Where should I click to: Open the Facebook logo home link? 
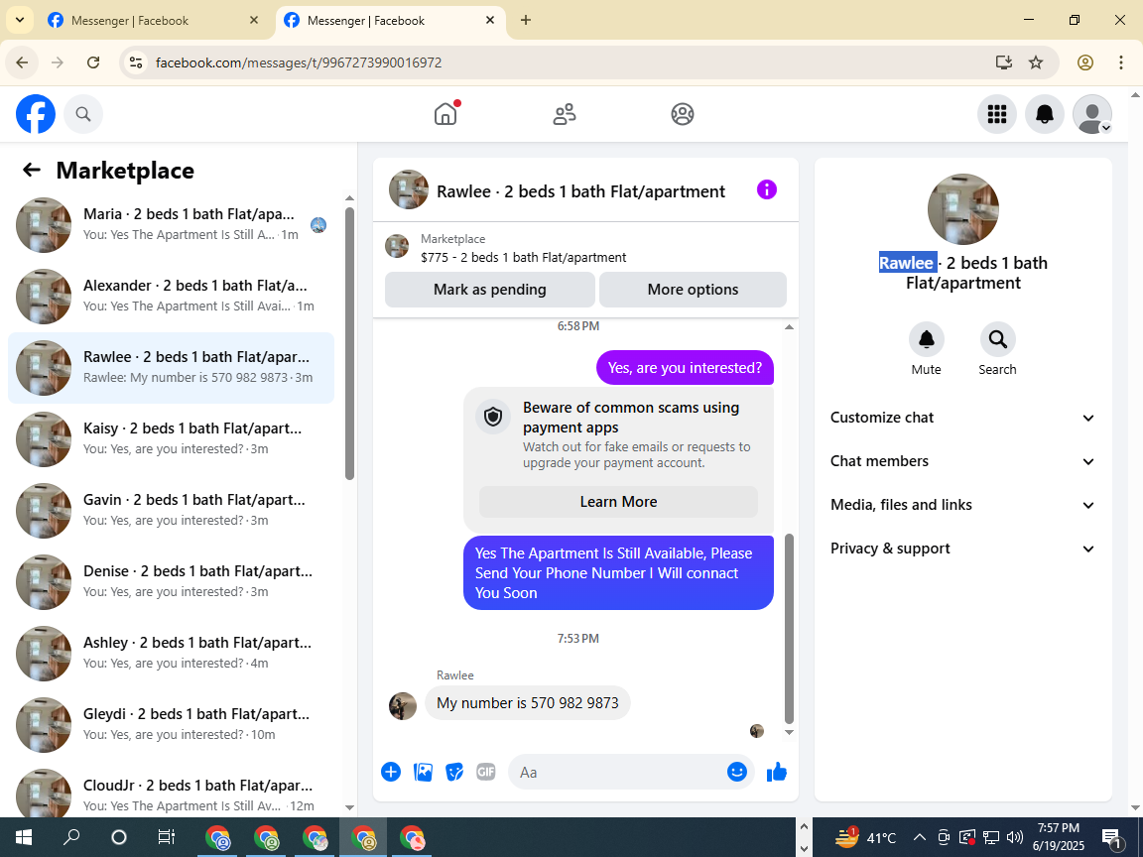pyautogui.click(x=36, y=114)
